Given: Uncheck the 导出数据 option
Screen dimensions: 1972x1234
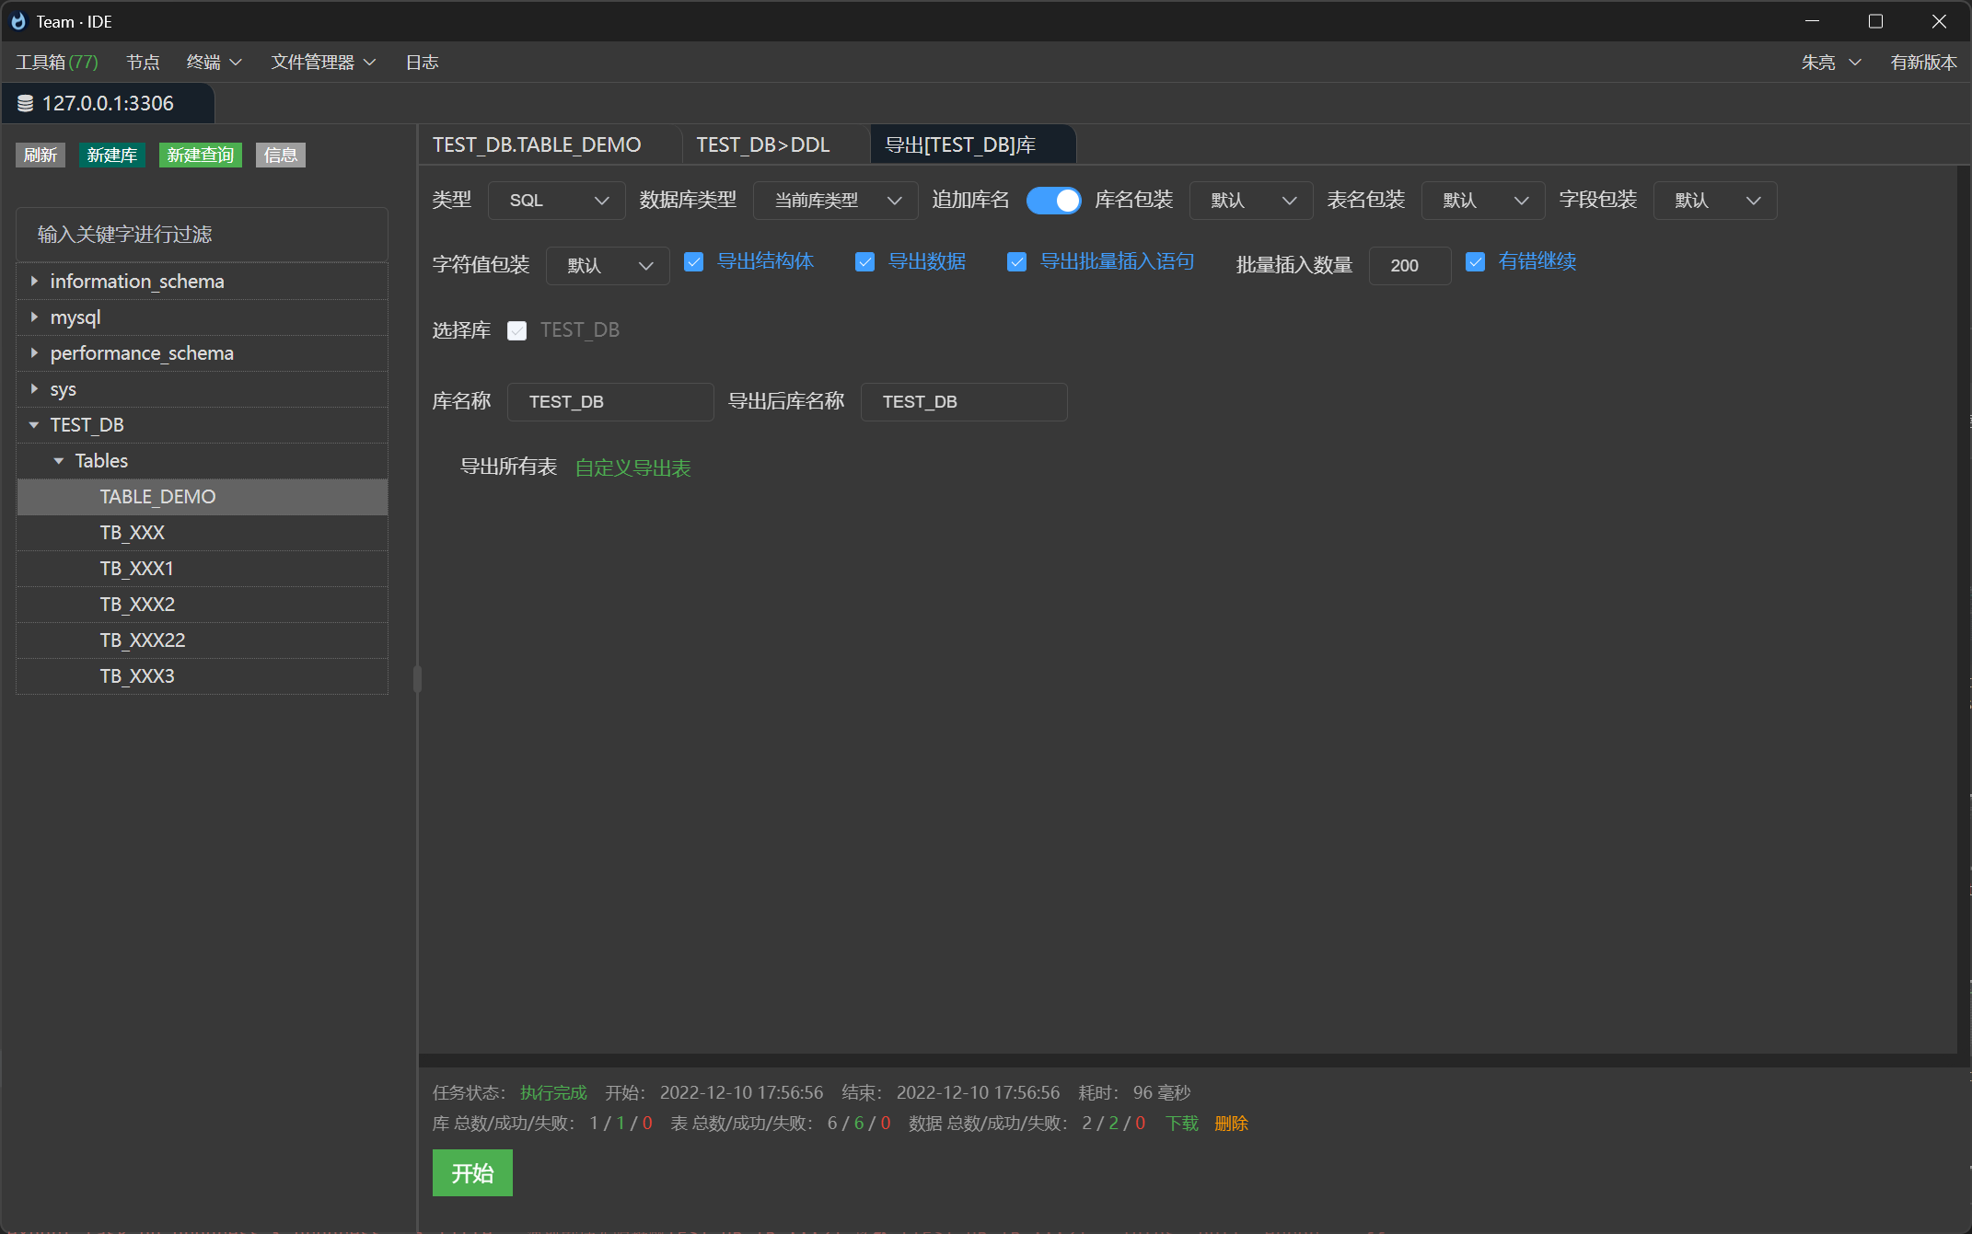Looking at the screenshot, I should click(864, 262).
